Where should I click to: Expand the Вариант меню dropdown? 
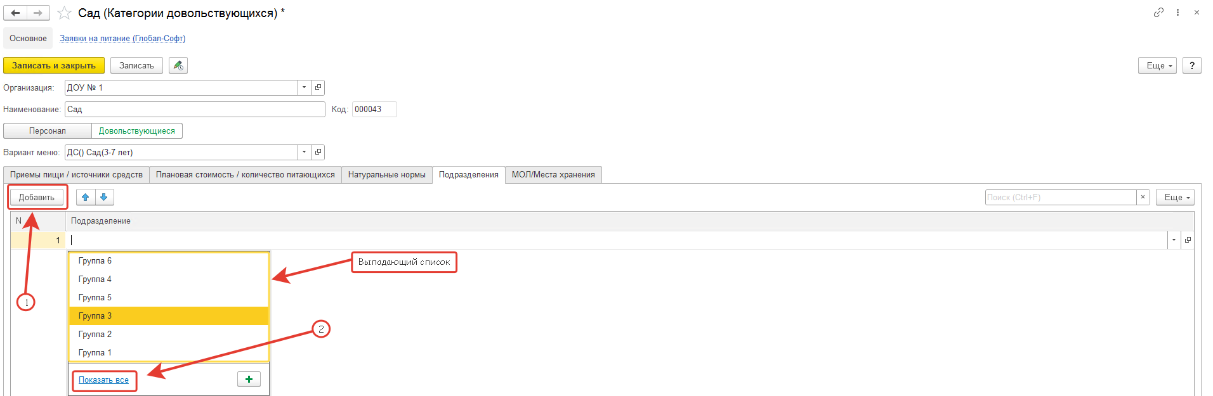click(304, 152)
